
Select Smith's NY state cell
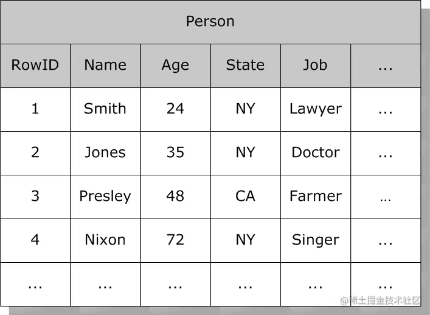(x=245, y=109)
